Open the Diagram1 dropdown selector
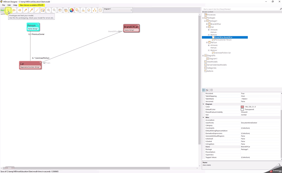 131,10
